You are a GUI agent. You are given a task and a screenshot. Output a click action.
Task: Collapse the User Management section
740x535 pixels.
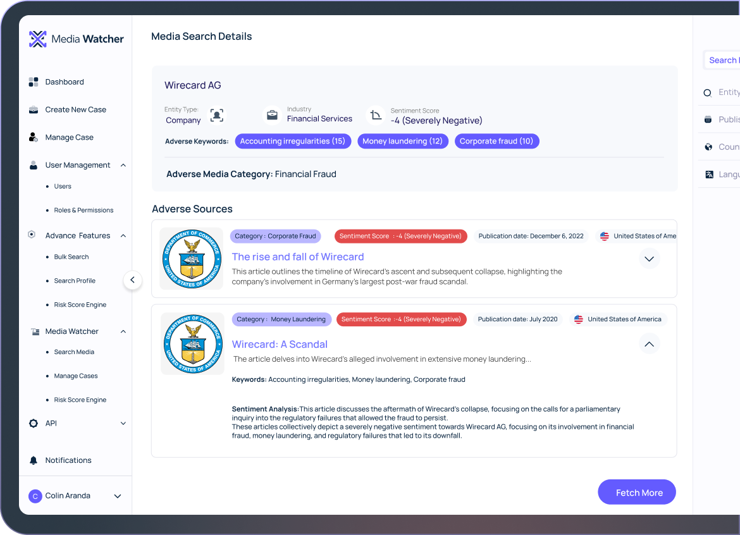pyautogui.click(x=123, y=165)
